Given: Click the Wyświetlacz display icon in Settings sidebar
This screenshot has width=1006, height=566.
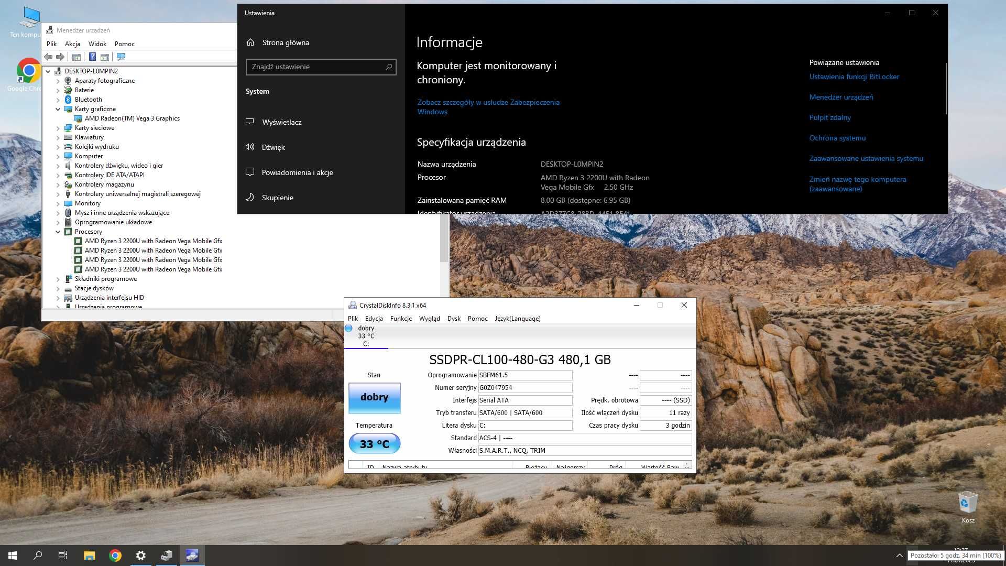Looking at the screenshot, I should click(250, 122).
